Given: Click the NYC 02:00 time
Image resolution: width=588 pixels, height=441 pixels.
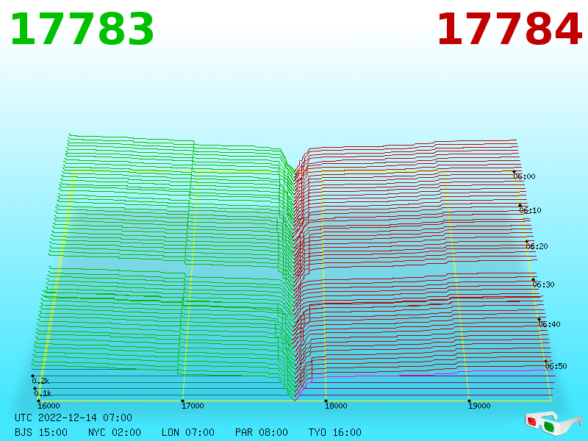Looking at the screenshot, I should click(115, 432).
